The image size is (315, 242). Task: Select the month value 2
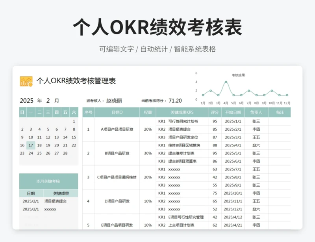click(48, 101)
